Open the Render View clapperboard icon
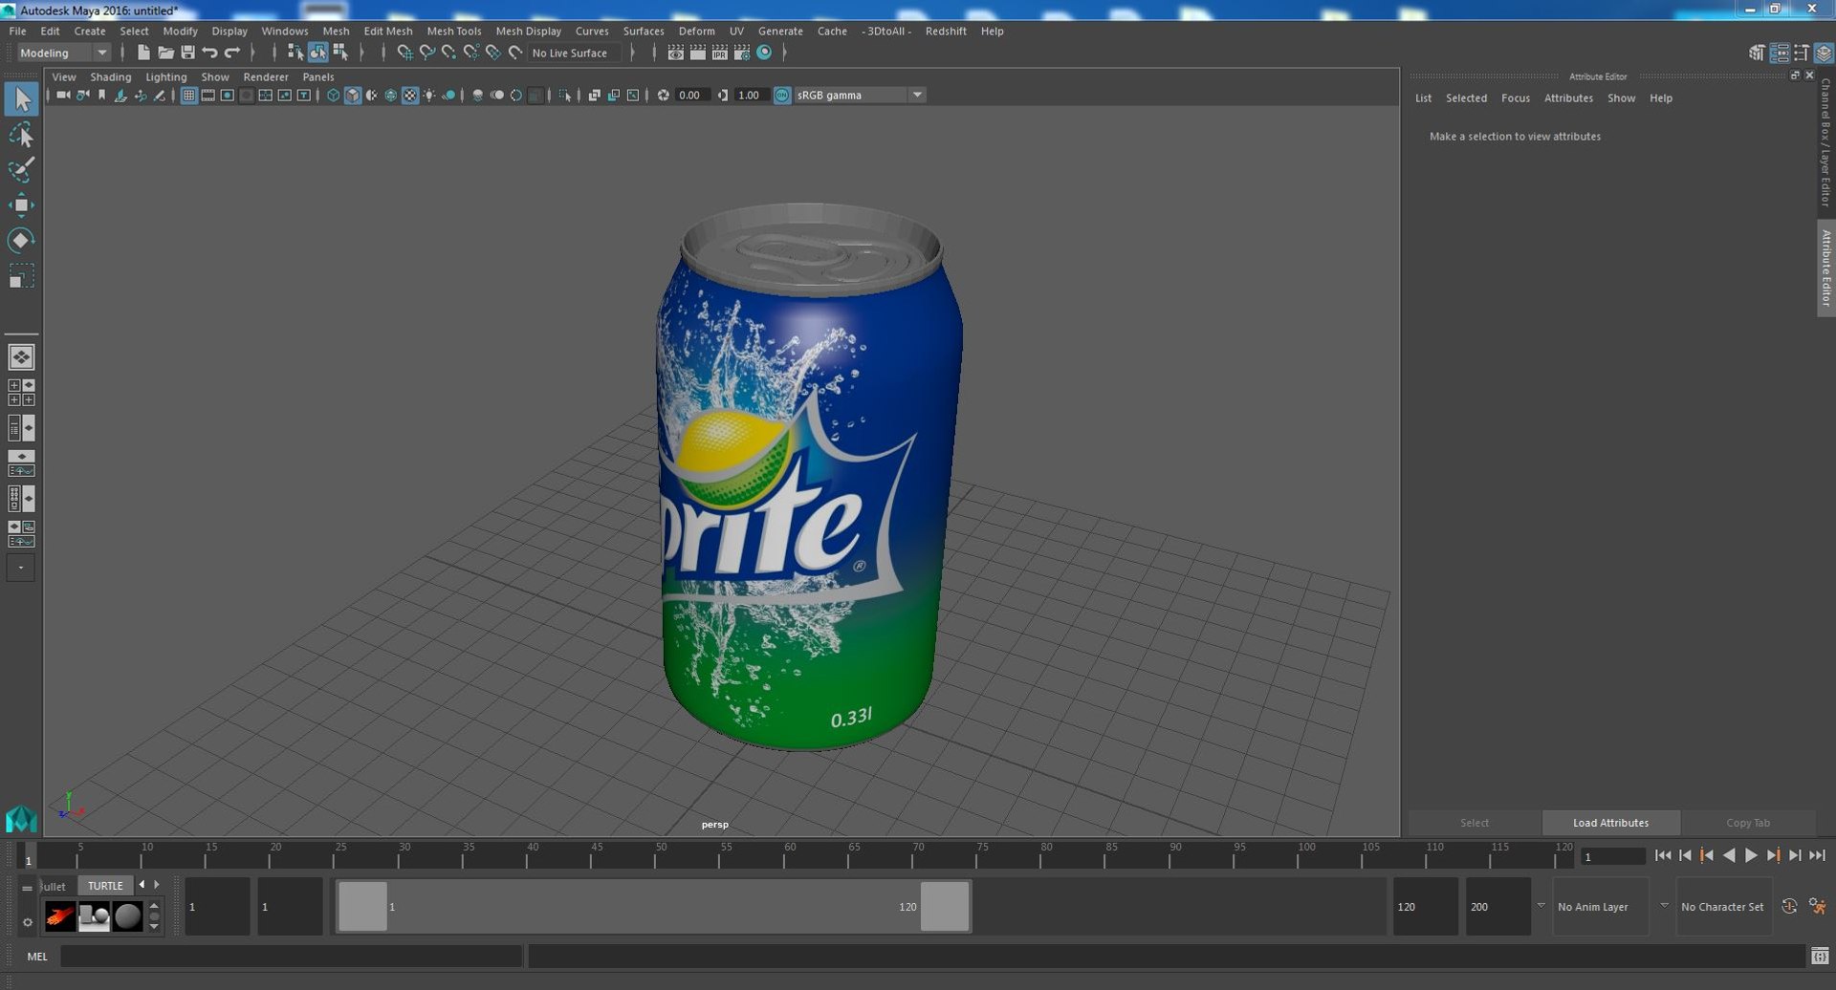Screen dimensions: 1836x990 [x=675, y=53]
